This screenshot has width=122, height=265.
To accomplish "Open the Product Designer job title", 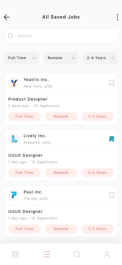I will coord(28,99).
